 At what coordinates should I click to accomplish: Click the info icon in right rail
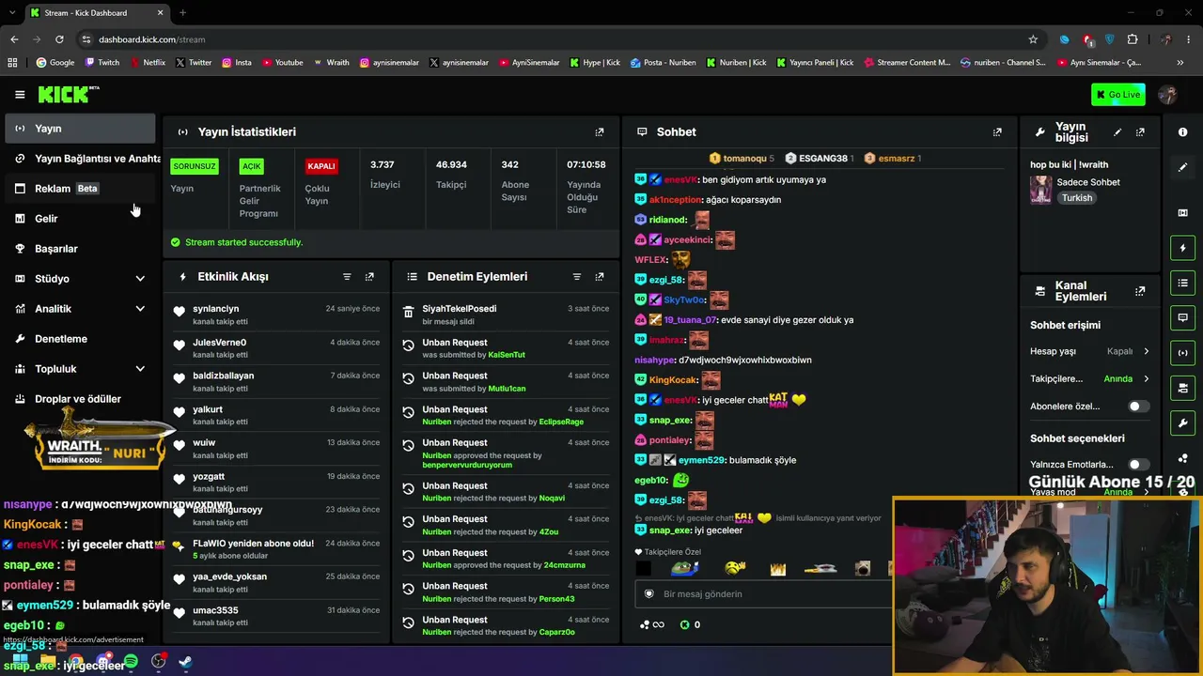[x=1182, y=132]
